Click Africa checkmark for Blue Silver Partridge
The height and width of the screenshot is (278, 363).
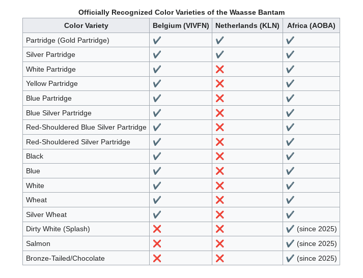point(290,113)
